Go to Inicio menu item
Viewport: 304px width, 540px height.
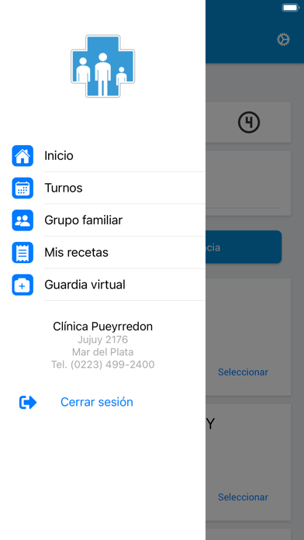125,156
